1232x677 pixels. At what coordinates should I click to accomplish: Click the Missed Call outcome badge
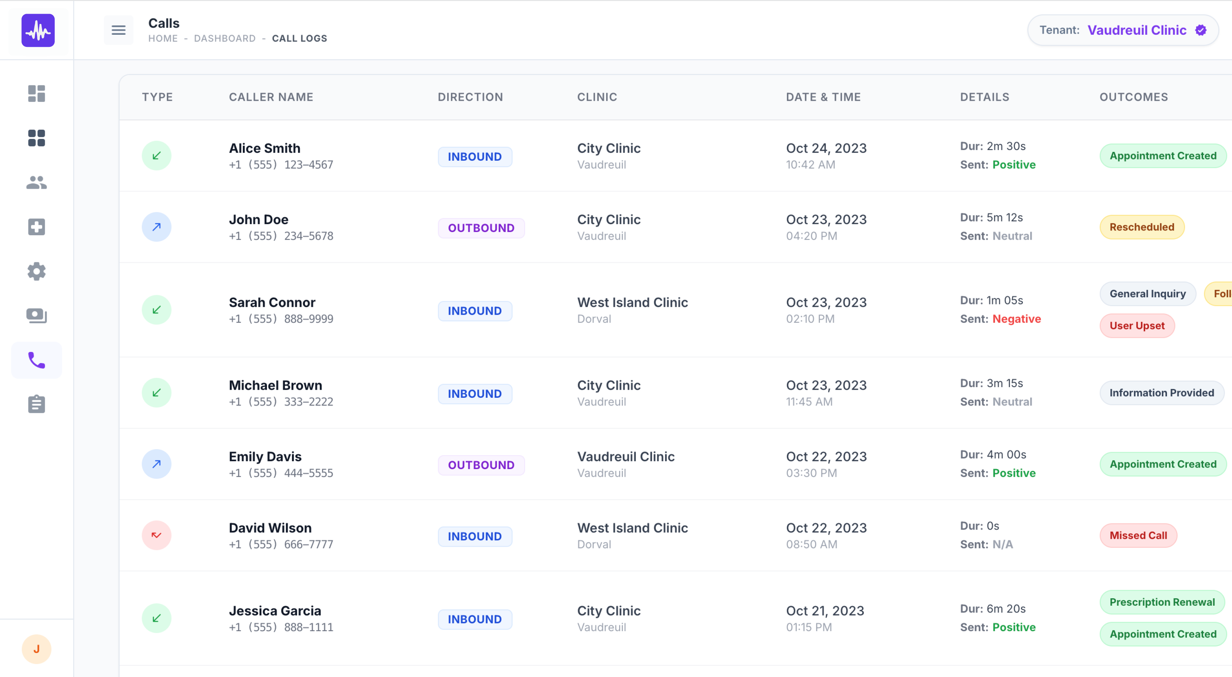pos(1138,536)
